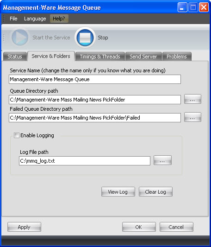Open the File menu

tap(13, 19)
